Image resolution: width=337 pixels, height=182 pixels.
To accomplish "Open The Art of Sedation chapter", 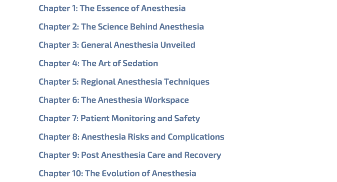I will point(98,63).
